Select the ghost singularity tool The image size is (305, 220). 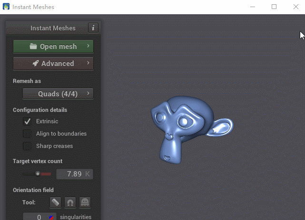coord(85,203)
